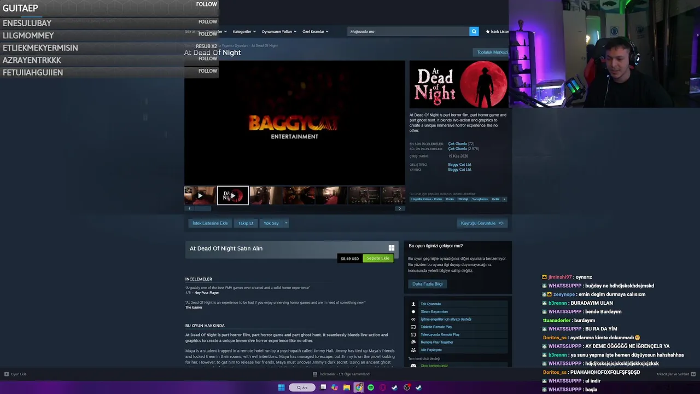Viewport: 700px width, 394px height.
Task: Add game to cart with Sepete Ekle
Action: click(x=378, y=258)
